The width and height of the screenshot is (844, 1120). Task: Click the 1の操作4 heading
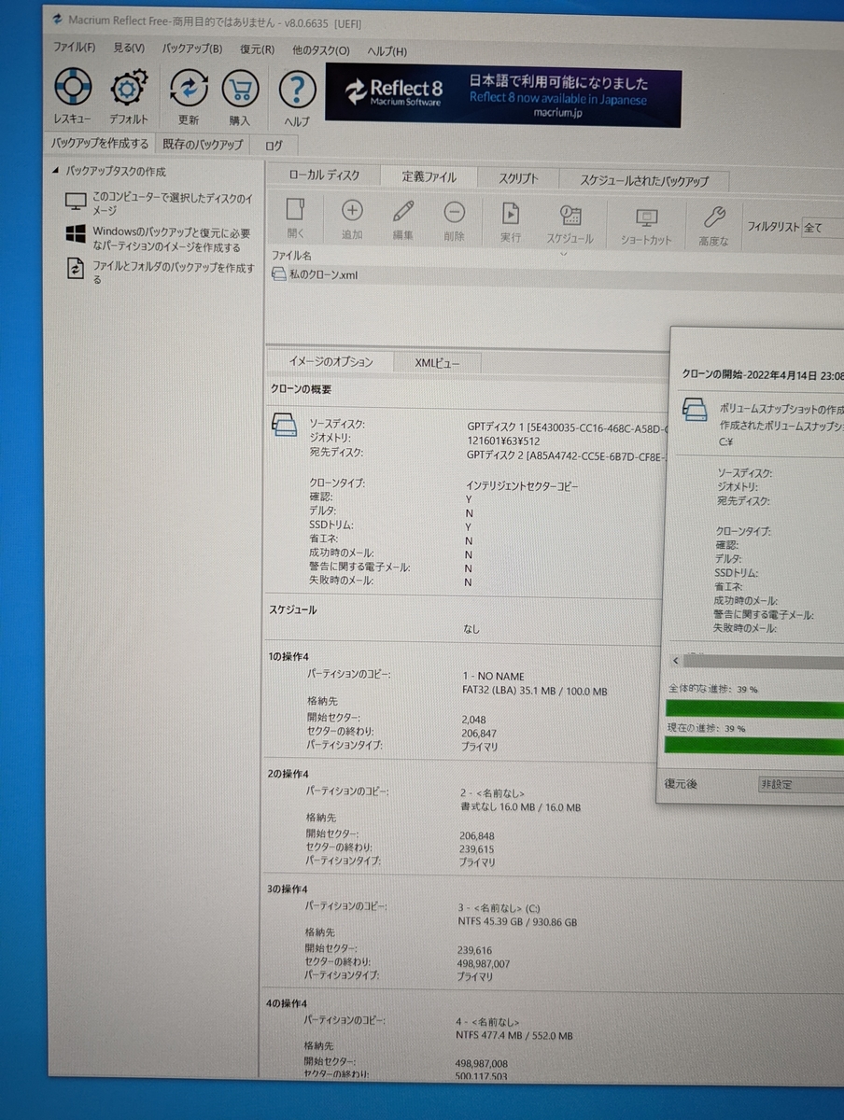[x=288, y=657]
